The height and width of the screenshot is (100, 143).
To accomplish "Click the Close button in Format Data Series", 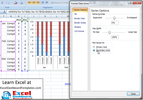I will [133, 94].
